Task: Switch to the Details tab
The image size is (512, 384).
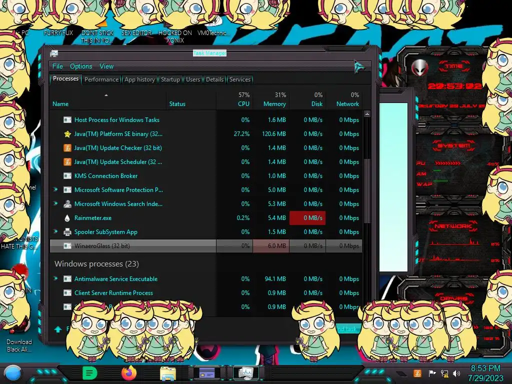Action: click(214, 79)
